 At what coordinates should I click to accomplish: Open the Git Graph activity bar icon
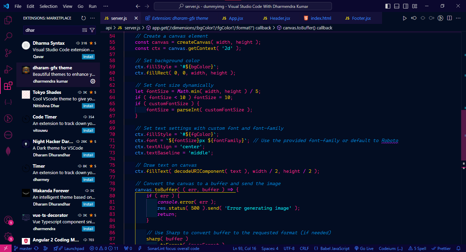(8, 118)
